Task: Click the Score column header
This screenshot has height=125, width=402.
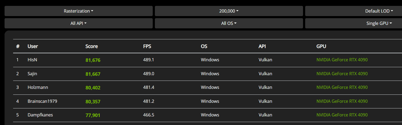Action: [x=91, y=46]
